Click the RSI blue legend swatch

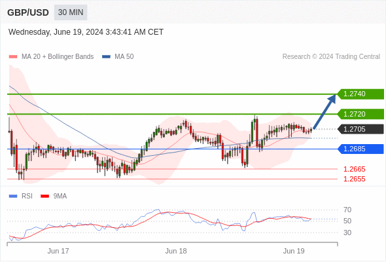13,196
